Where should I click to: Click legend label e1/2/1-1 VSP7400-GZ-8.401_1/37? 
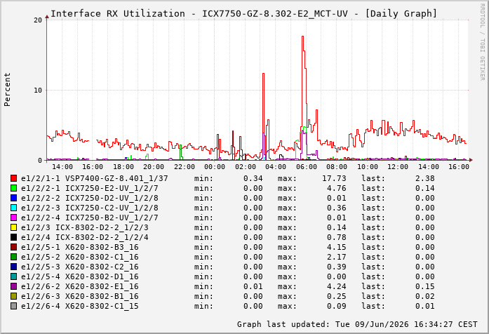pyautogui.click(x=95, y=178)
